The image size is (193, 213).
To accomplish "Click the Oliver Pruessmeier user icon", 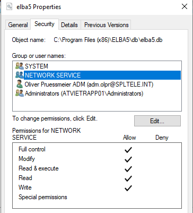I will click(20, 84).
